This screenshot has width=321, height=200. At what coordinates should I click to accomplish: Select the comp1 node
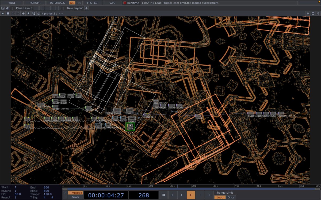198,117
